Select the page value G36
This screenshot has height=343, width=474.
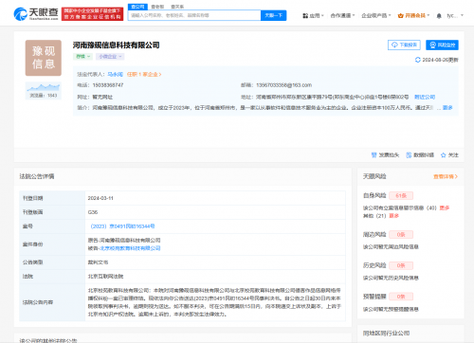coord(93,212)
